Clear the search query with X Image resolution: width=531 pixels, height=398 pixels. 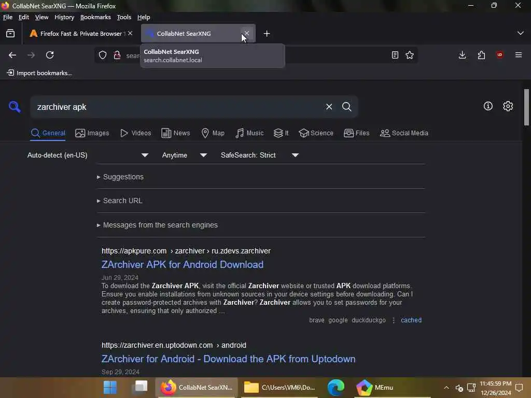tap(329, 107)
